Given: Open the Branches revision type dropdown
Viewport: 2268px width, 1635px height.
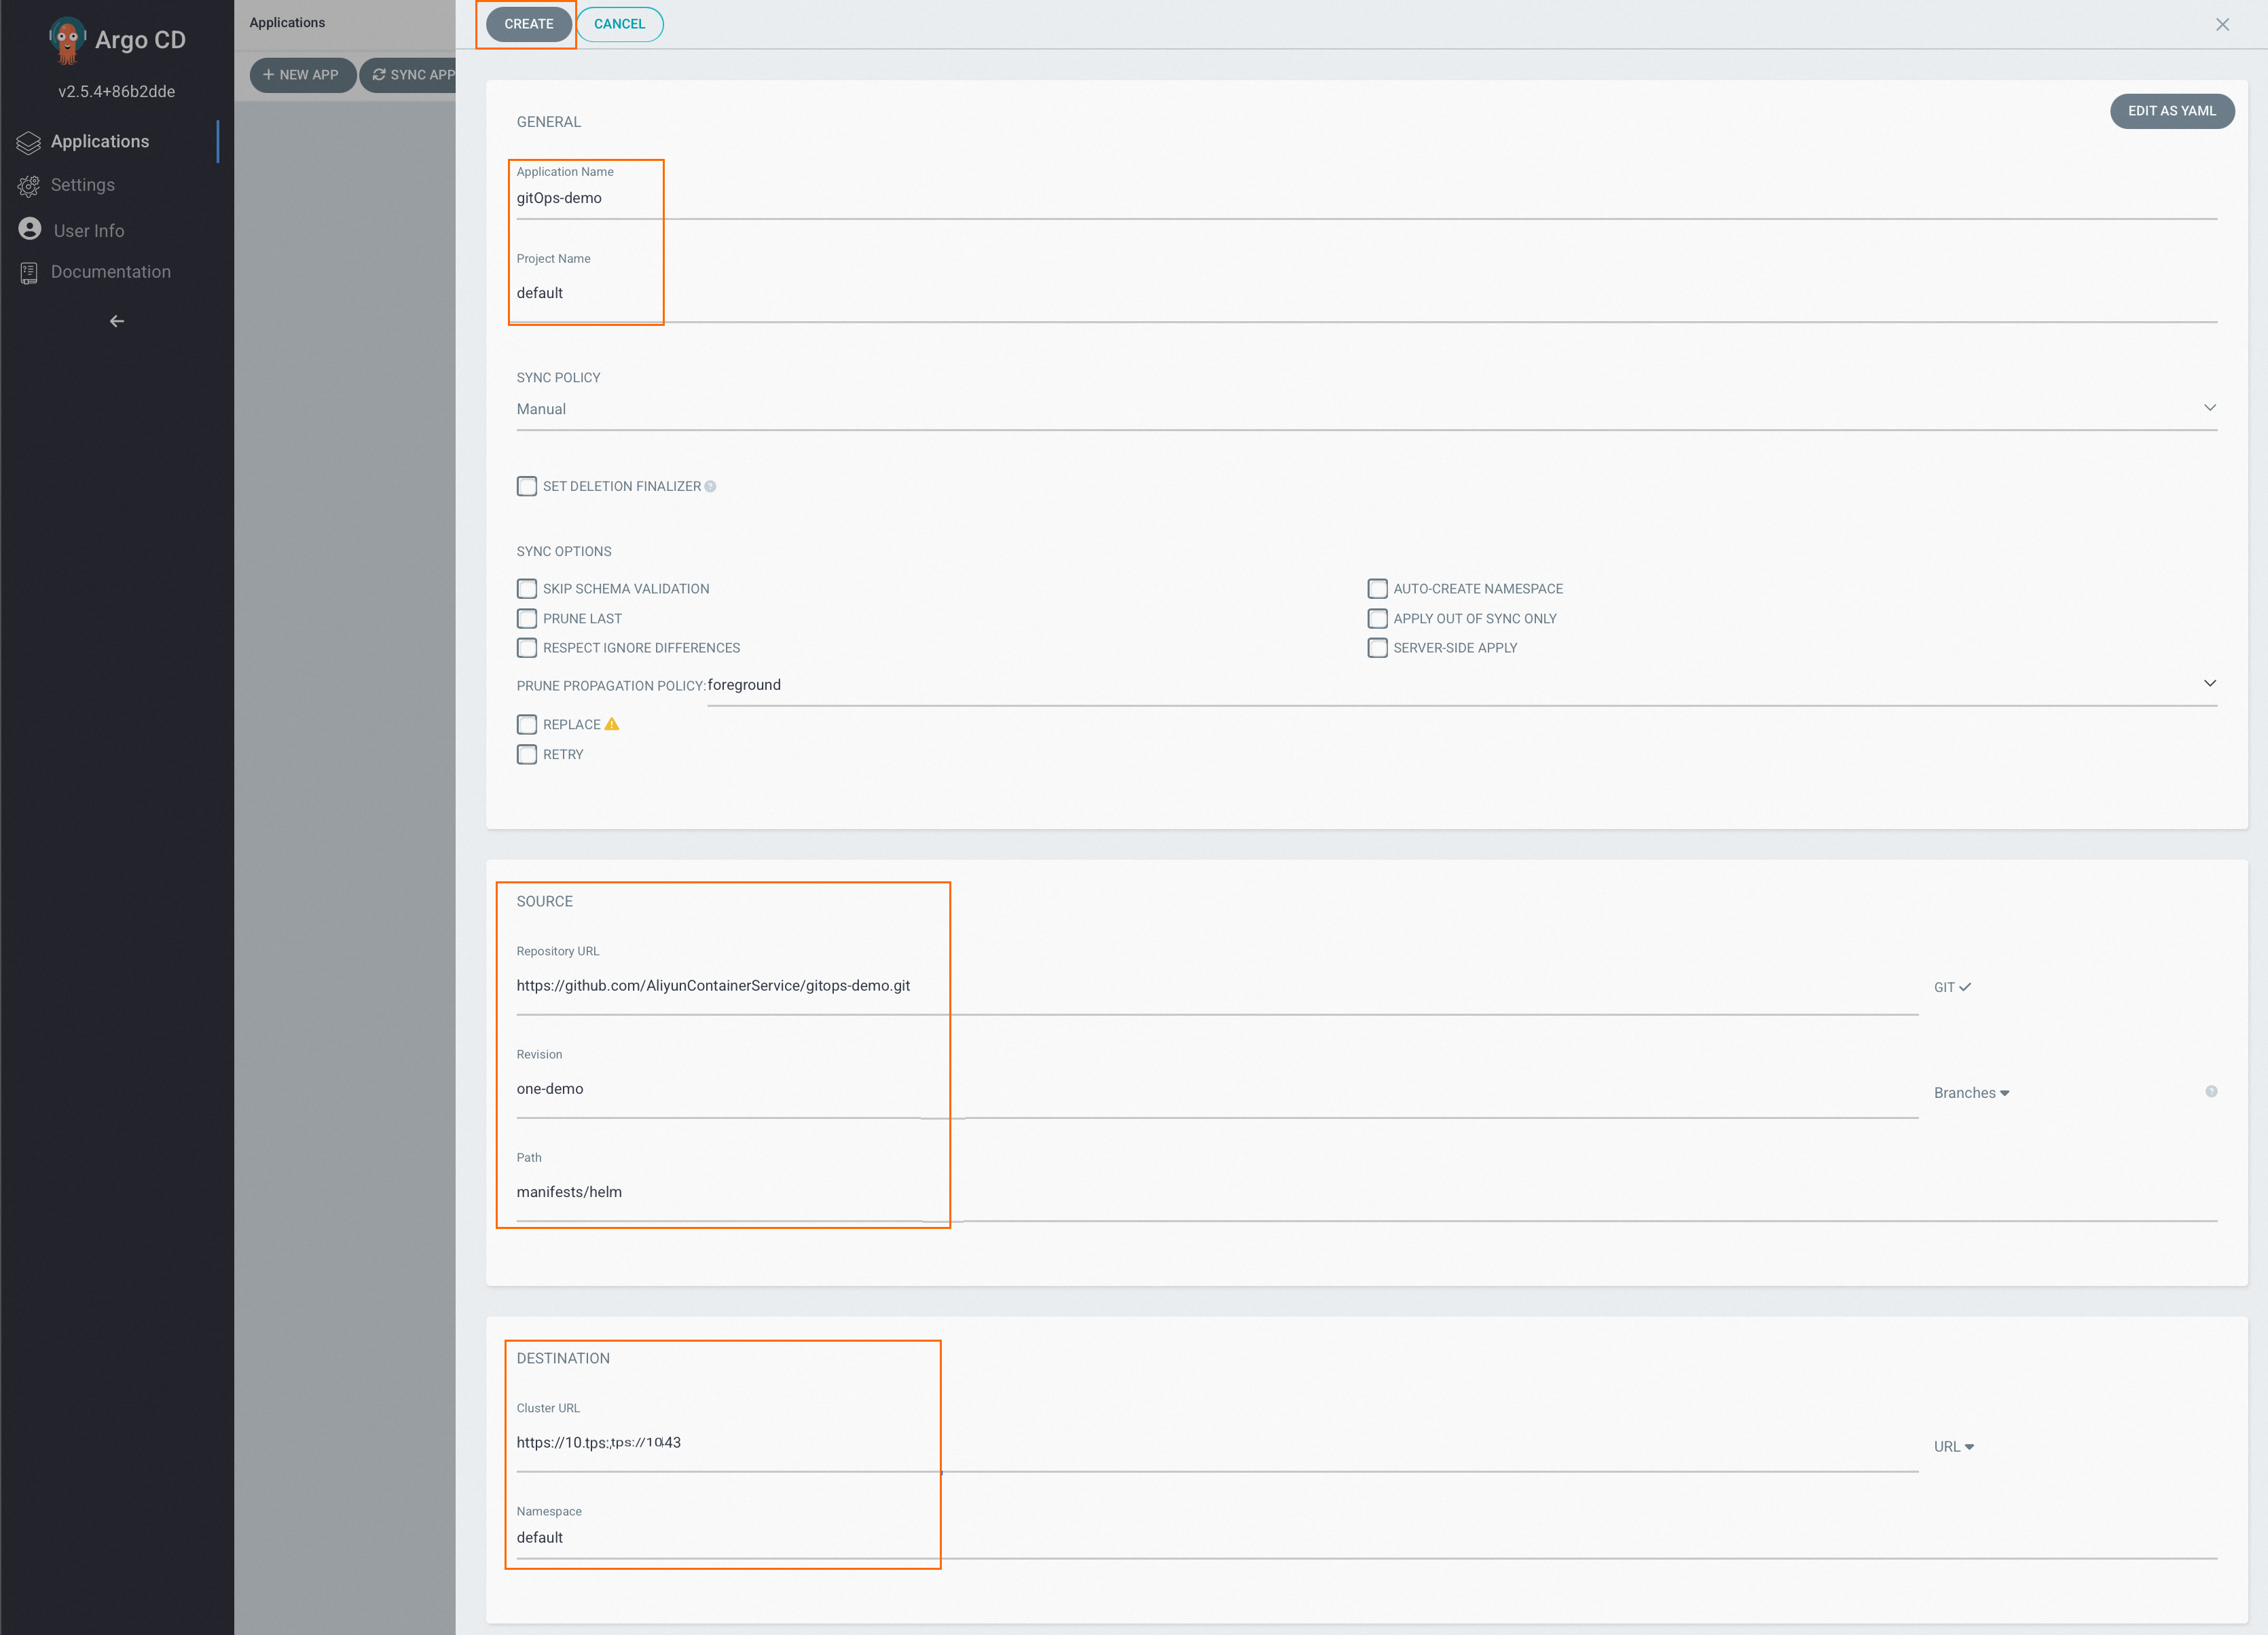Looking at the screenshot, I should pos(1971,1093).
